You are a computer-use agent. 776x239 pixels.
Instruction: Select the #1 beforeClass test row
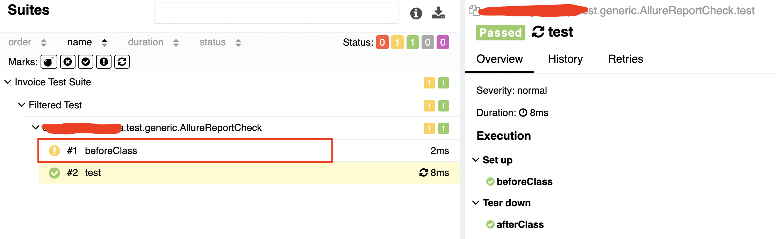249,151
